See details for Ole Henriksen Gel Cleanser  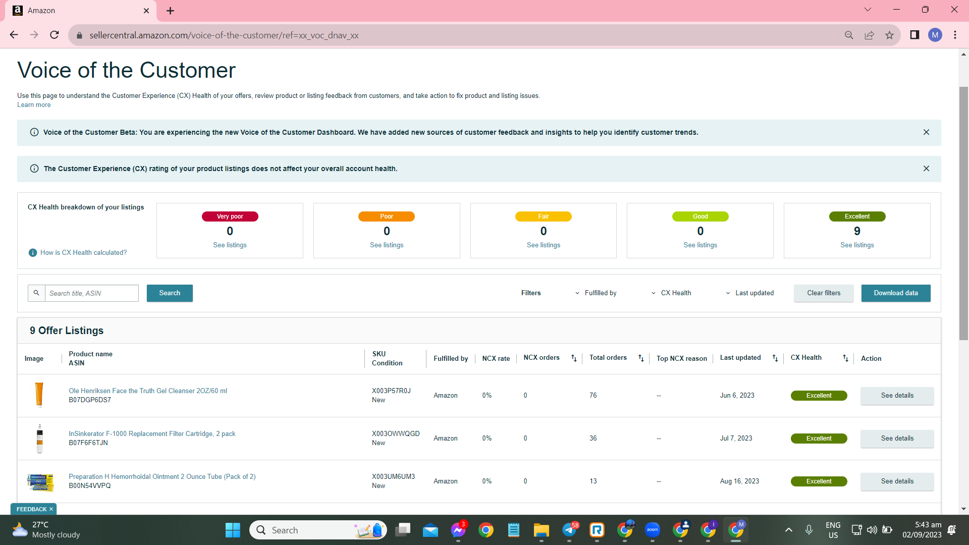(x=897, y=396)
